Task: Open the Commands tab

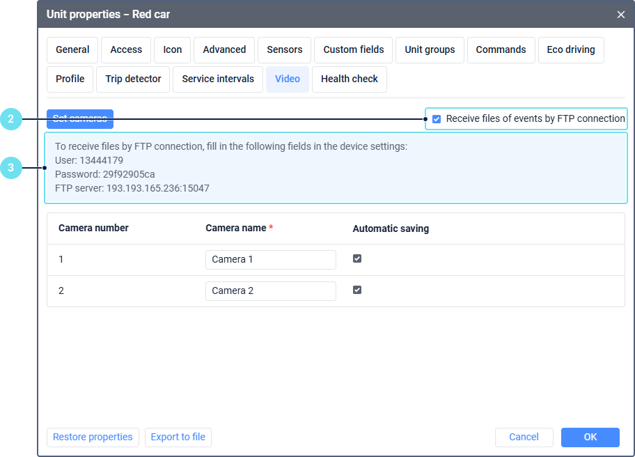Action: pyautogui.click(x=501, y=50)
